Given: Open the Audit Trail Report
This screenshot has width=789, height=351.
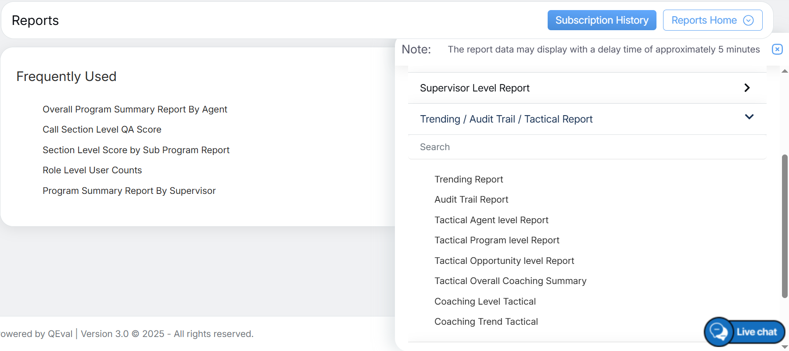Looking at the screenshot, I should [x=471, y=200].
